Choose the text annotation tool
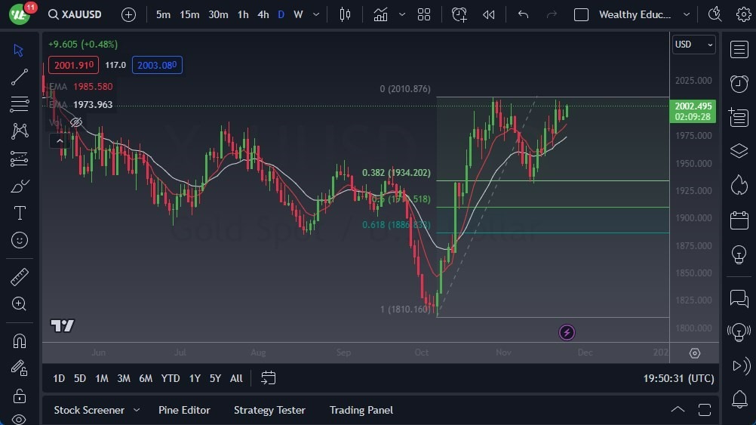This screenshot has width=756, height=425. pyautogui.click(x=20, y=213)
